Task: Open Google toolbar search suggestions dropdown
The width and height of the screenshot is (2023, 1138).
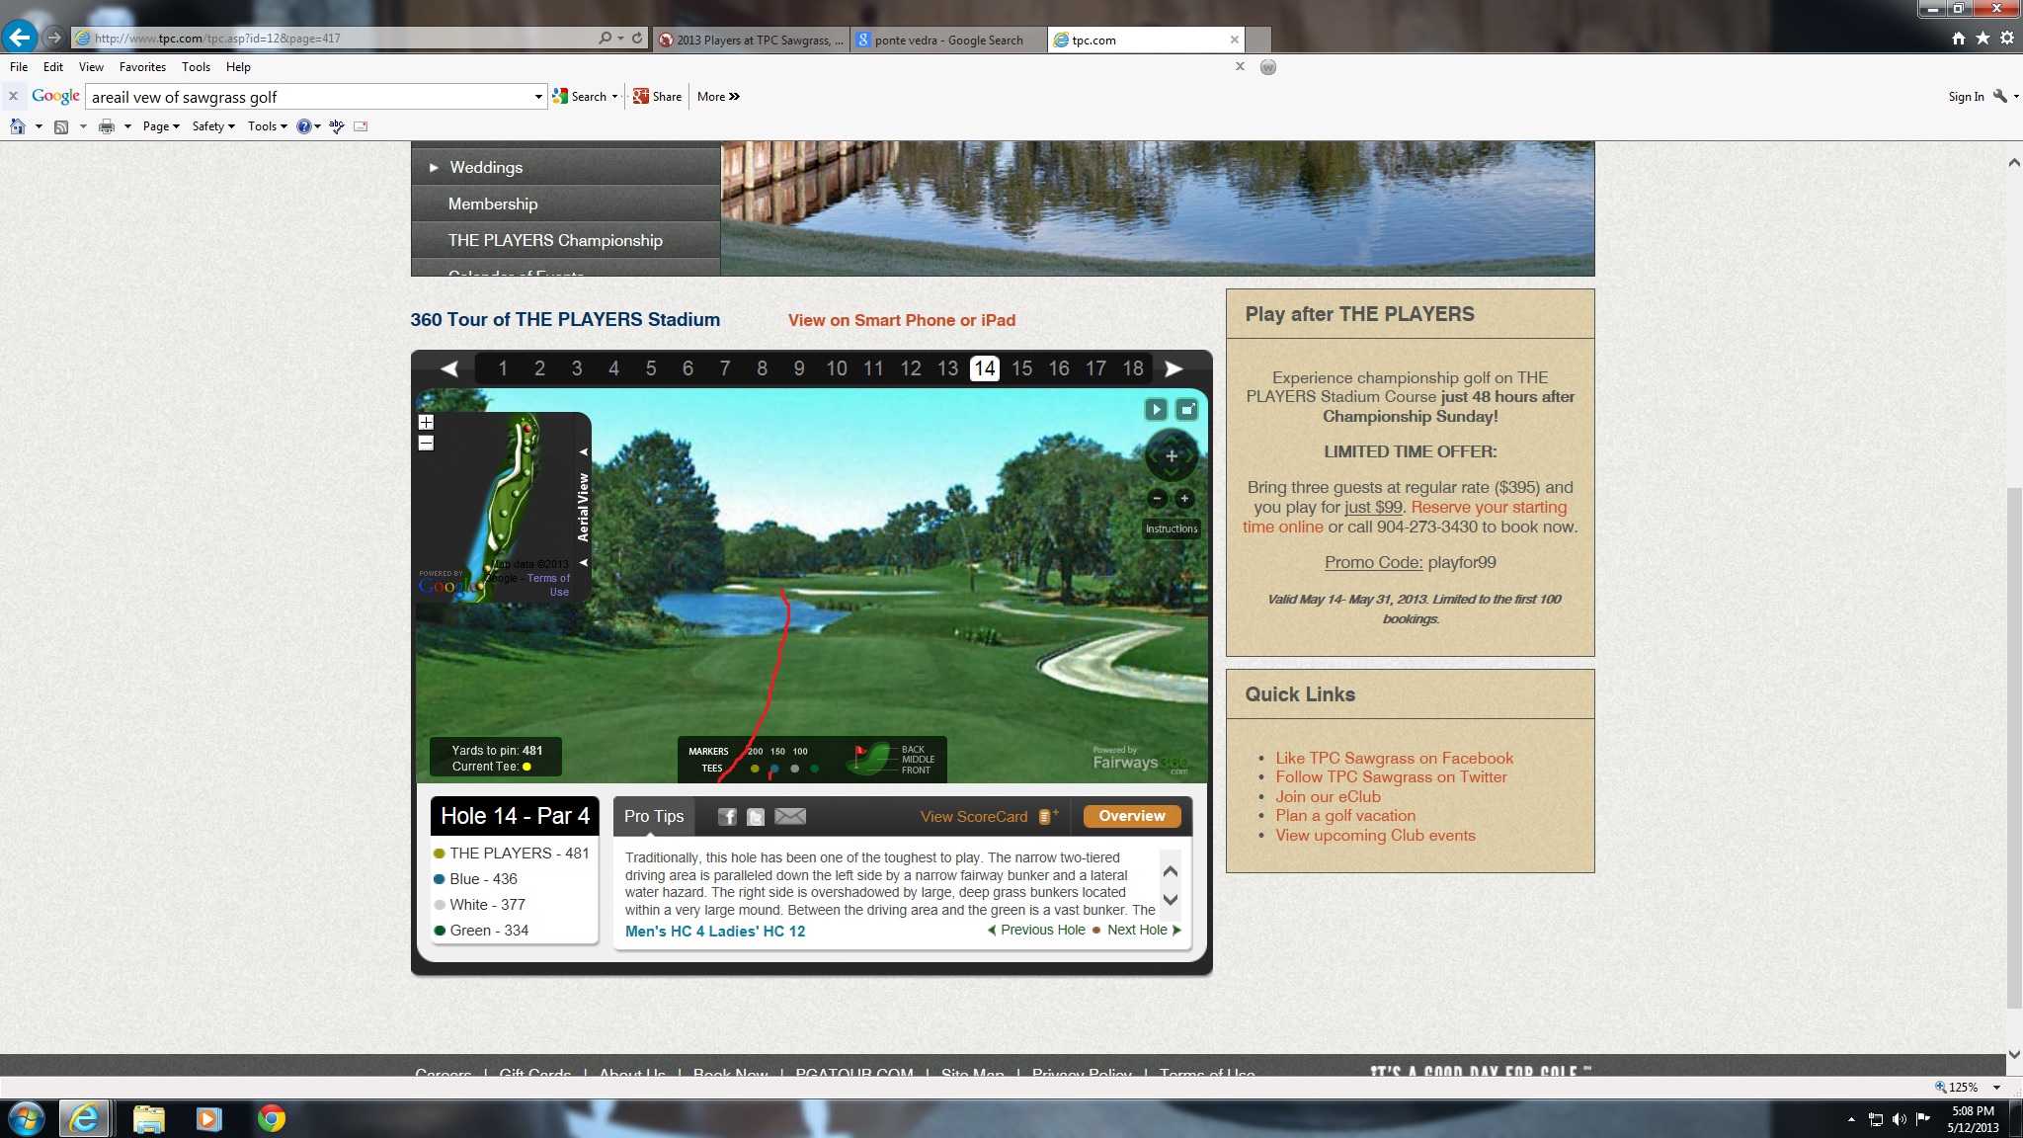Action: click(538, 97)
